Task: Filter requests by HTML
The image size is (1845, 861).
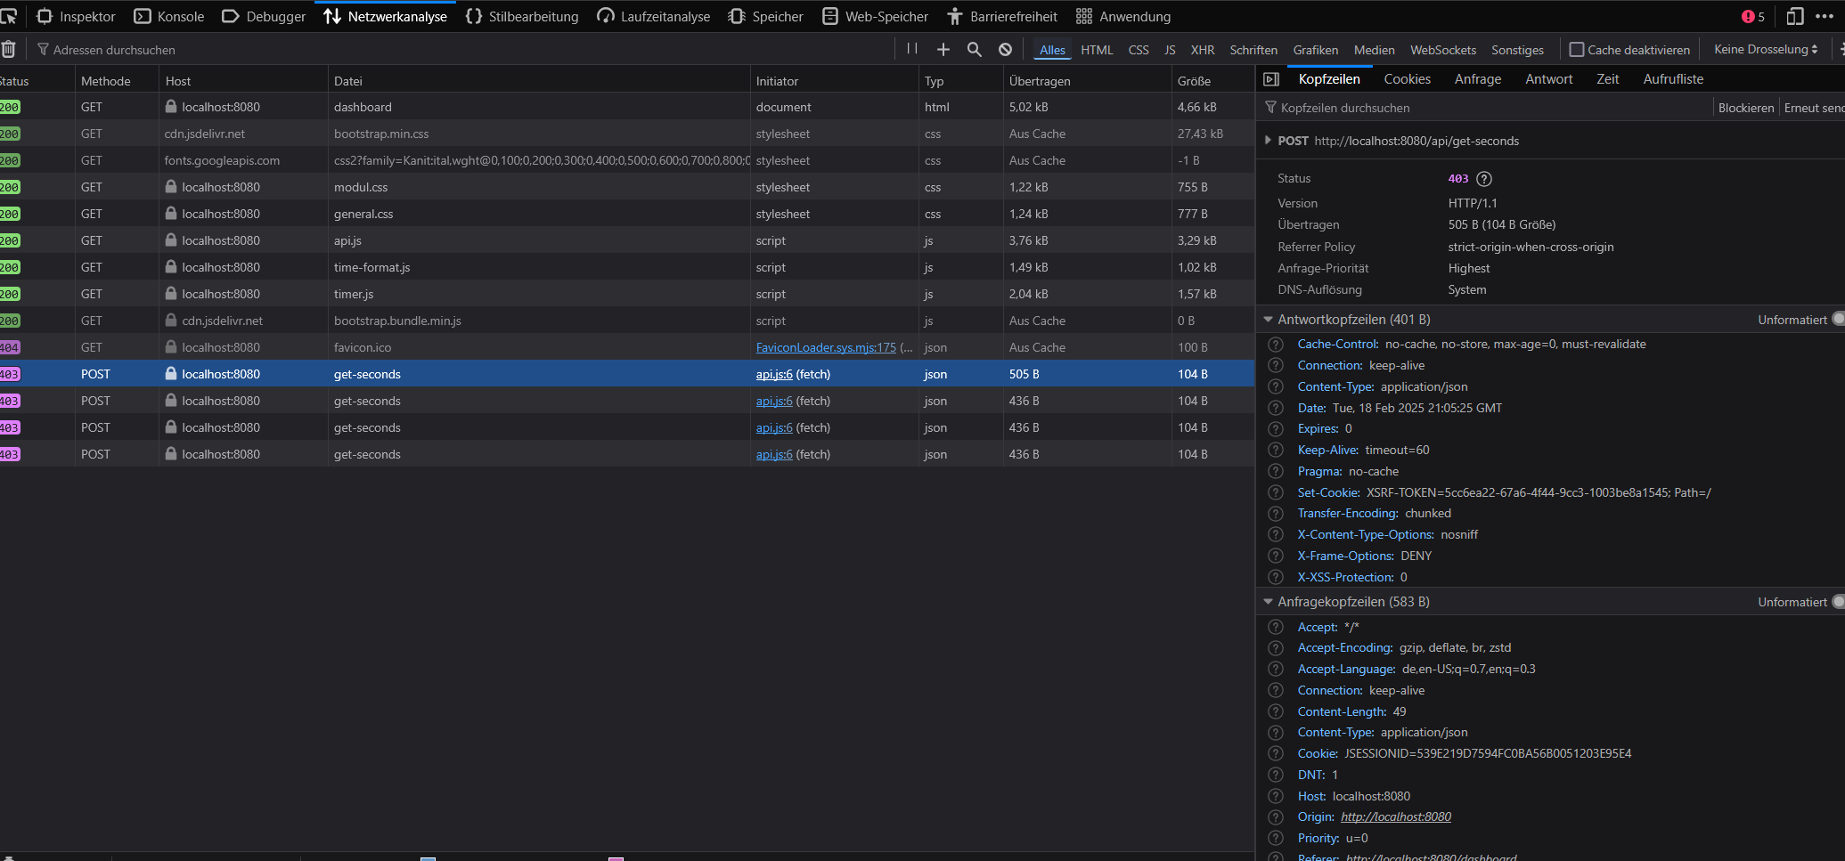Action: point(1097,50)
